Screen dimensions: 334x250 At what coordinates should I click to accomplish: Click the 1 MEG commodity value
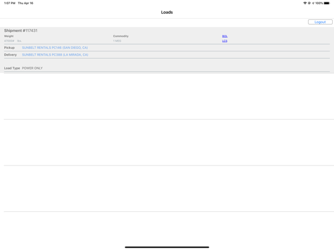coord(117,41)
